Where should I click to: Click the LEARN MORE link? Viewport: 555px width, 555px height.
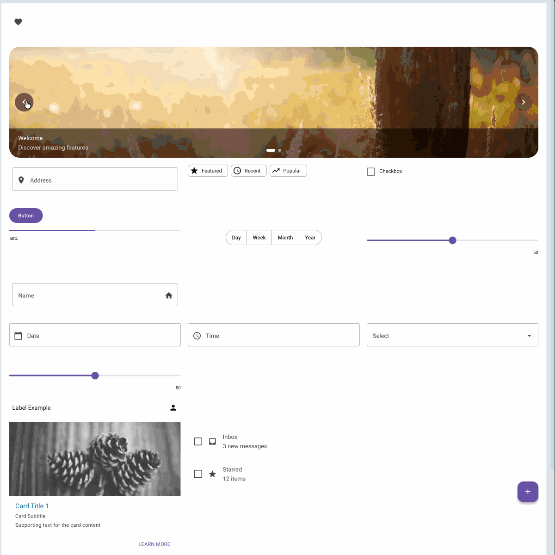pyautogui.click(x=154, y=544)
